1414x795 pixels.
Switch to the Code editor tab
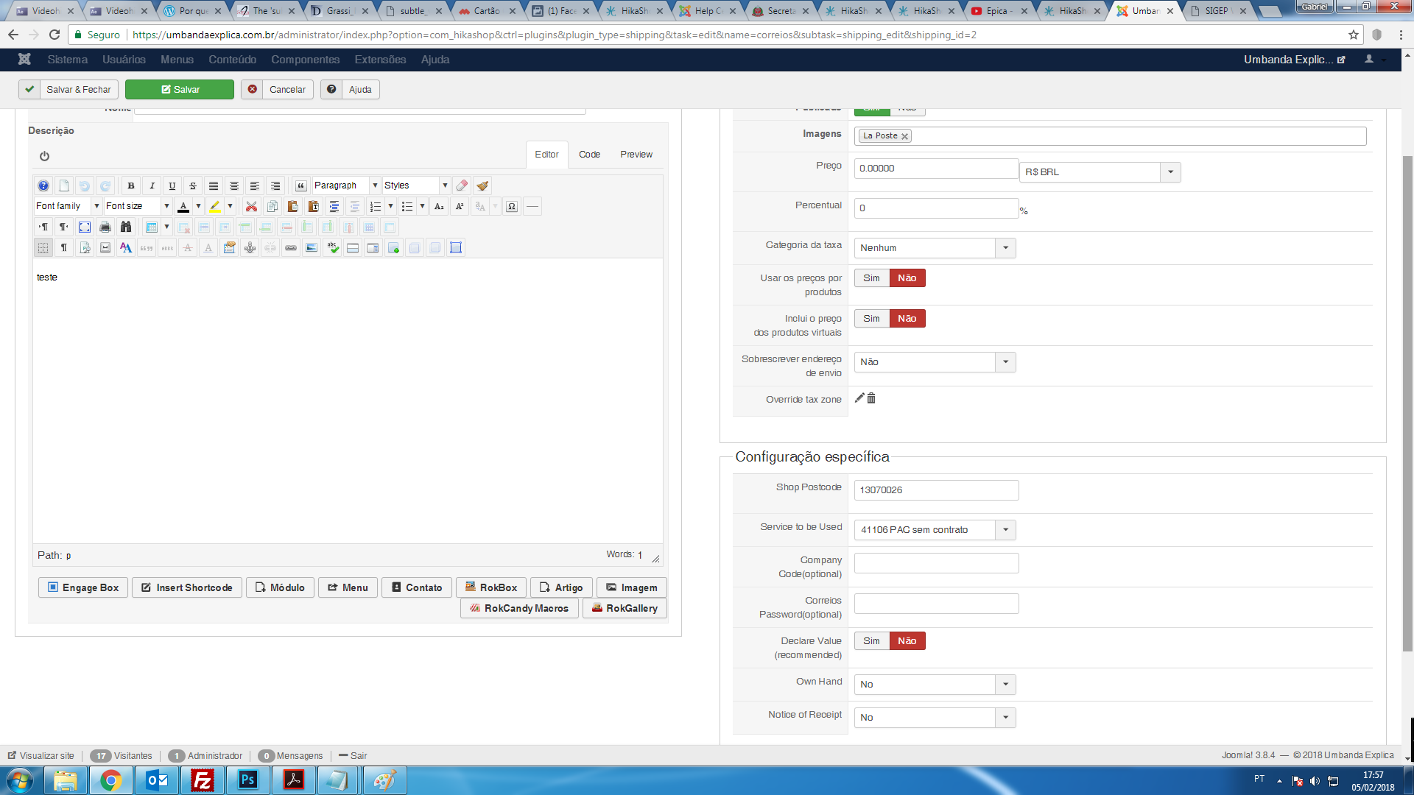589,155
